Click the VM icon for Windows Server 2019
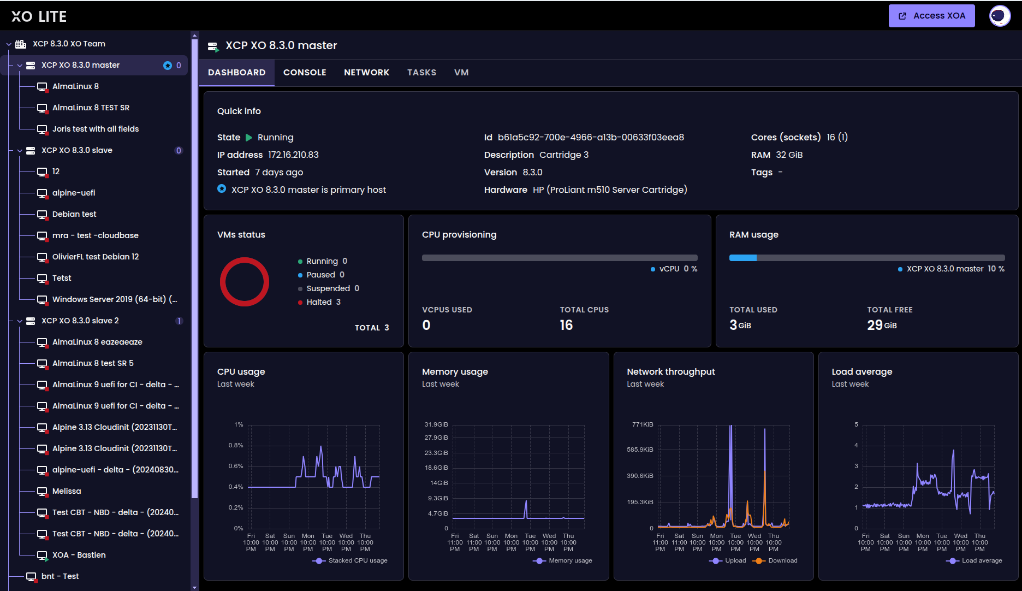1022x591 pixels. click(42, 300)
